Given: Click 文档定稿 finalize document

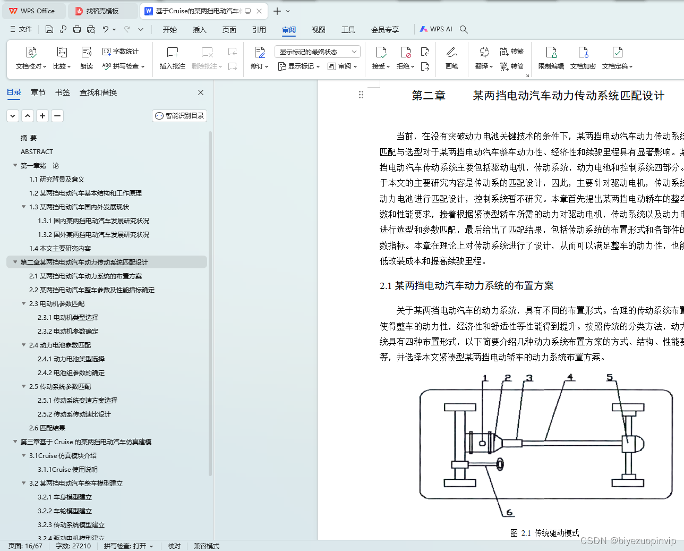Looking at the screenshot, I should point(617,58).
